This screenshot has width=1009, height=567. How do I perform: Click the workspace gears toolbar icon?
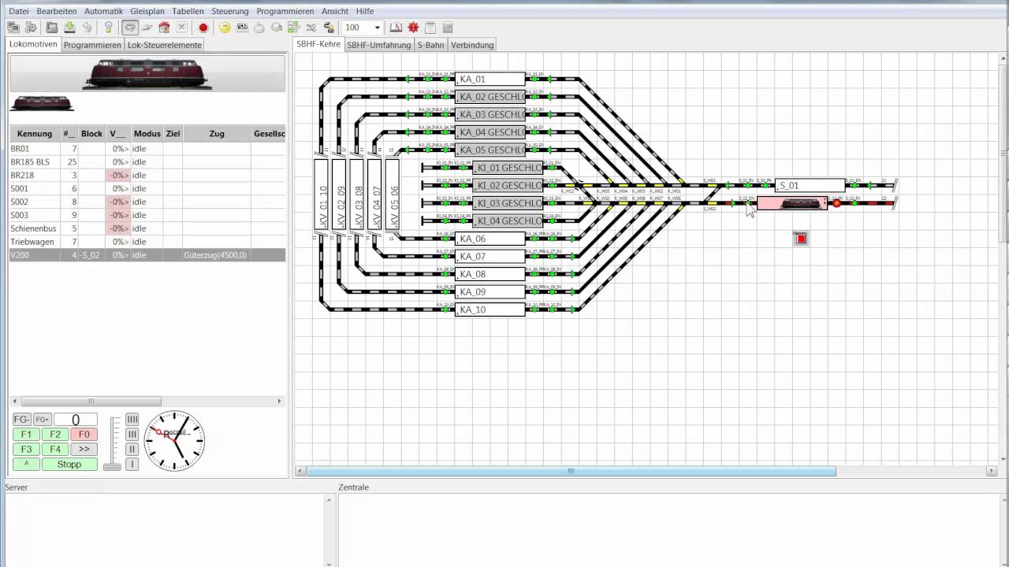click(x=31, y=28)
